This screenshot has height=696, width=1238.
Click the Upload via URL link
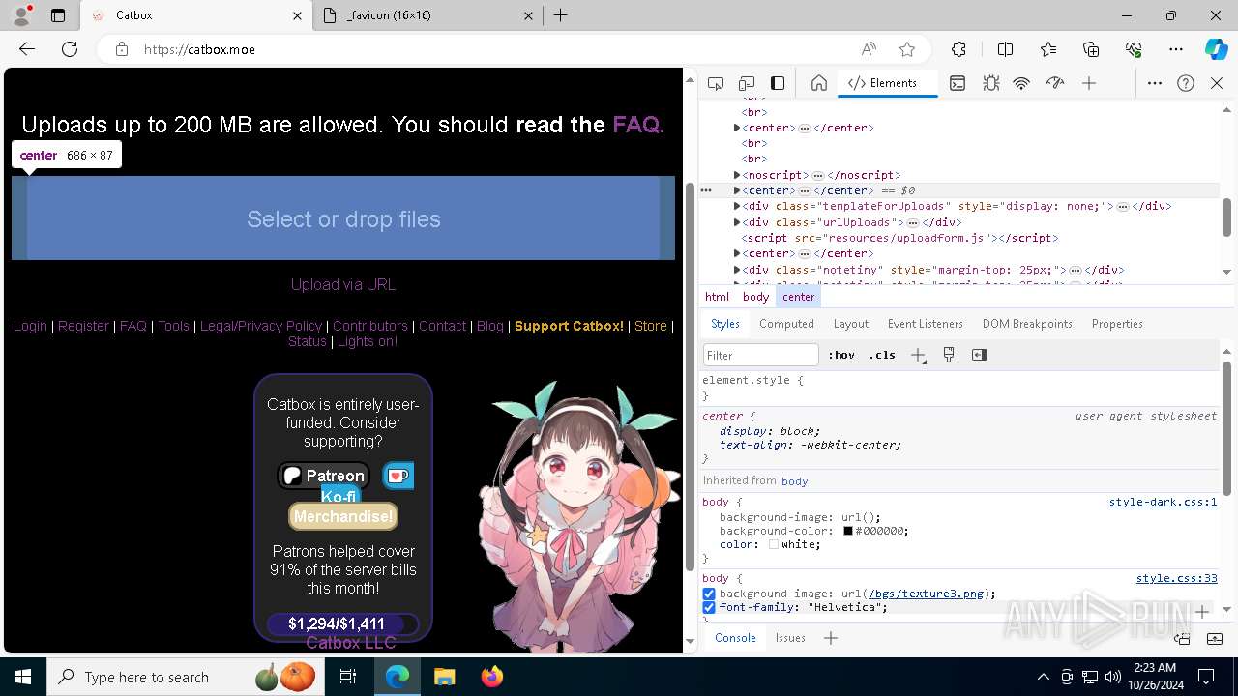343,284
